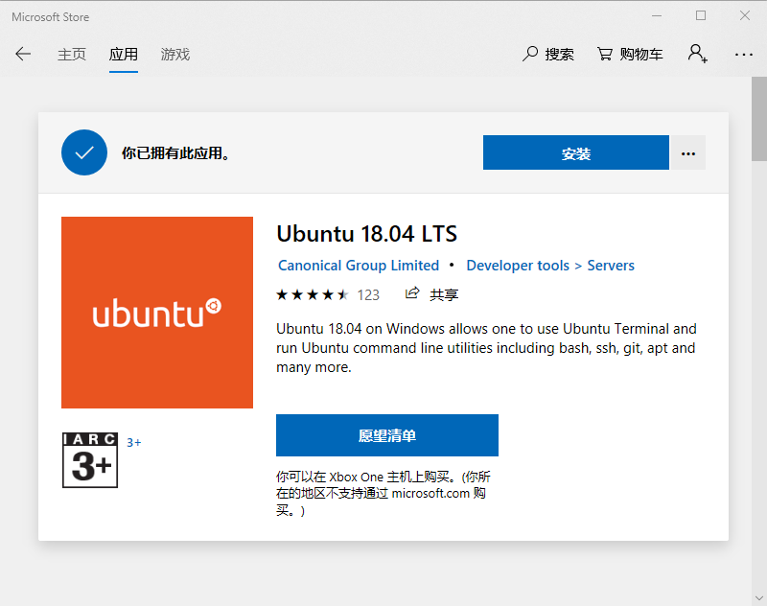The image size is (767, 606).
Task: Click the 愿望清单 wishlist button
Action: 387,435
